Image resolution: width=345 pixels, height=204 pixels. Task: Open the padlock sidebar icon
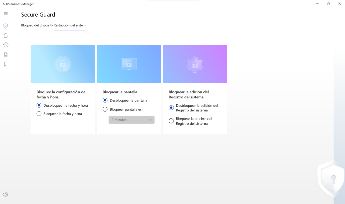click(6, 35)
